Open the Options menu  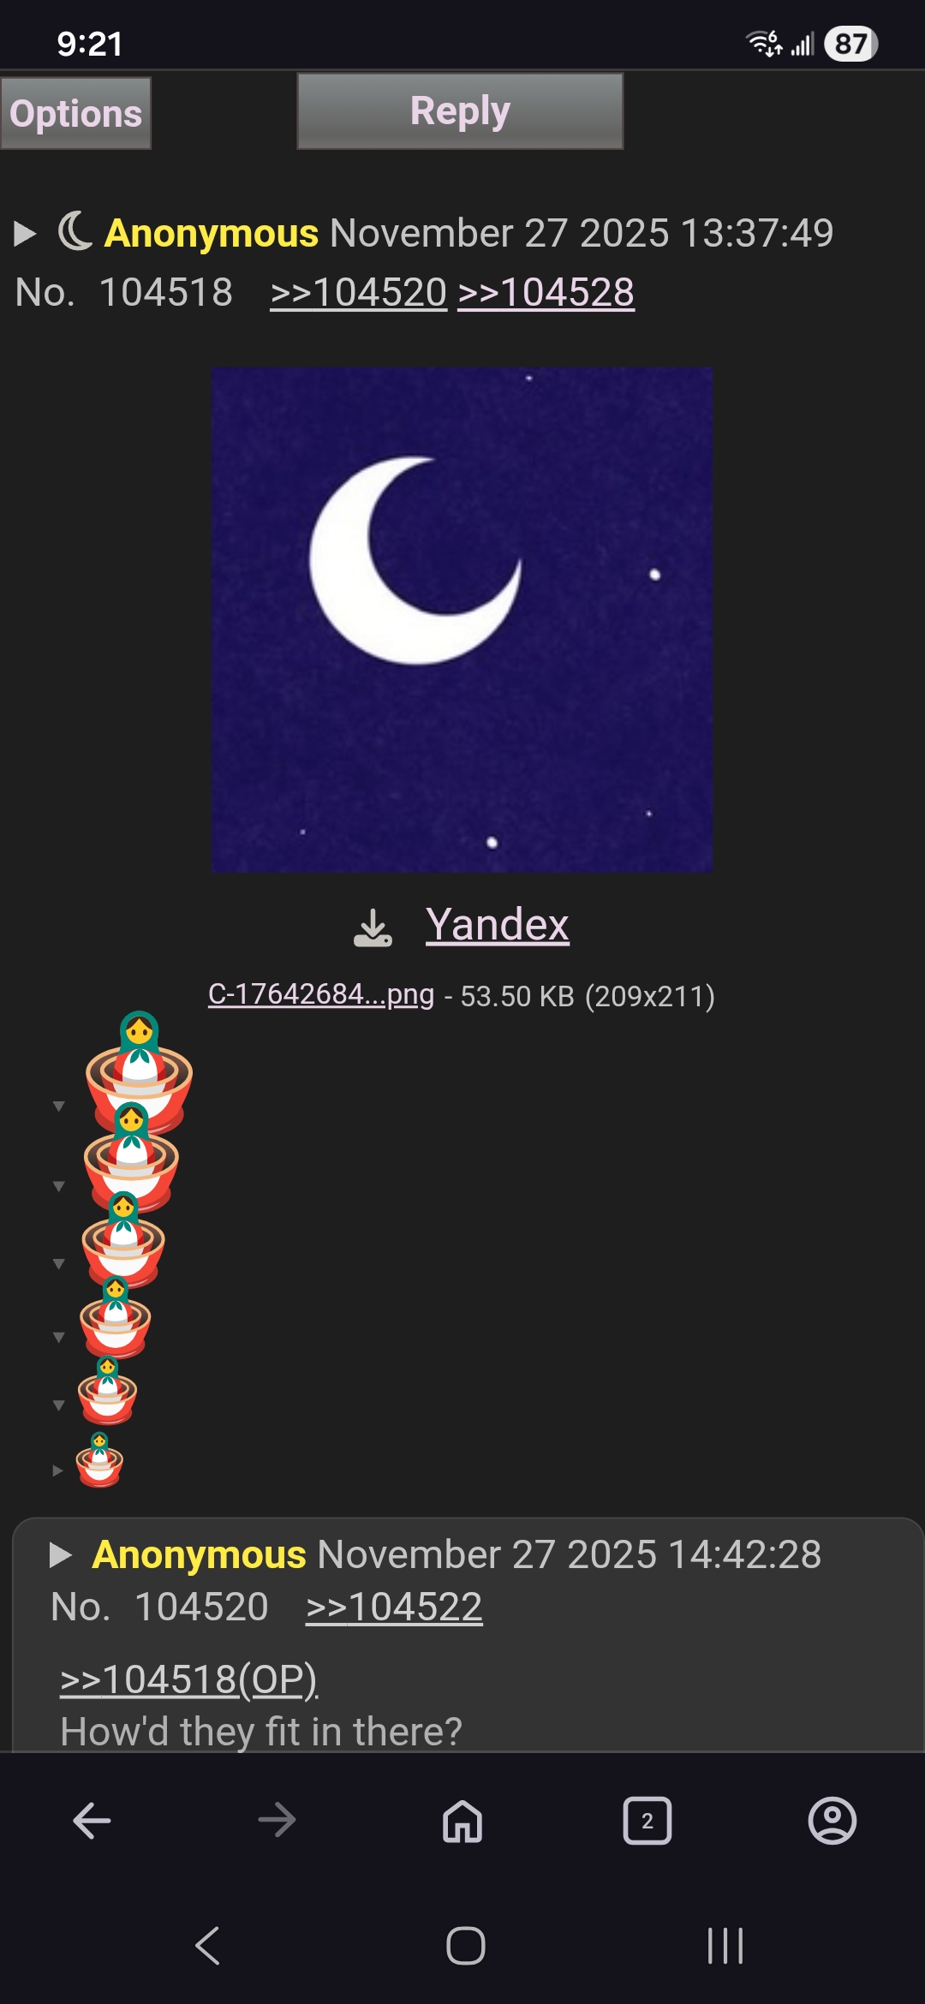75,113
